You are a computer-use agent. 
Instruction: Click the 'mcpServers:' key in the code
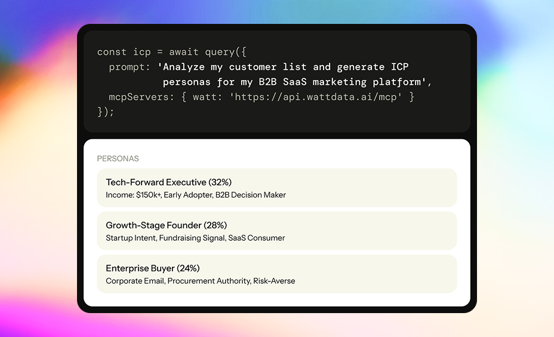[x=141, y=97]
